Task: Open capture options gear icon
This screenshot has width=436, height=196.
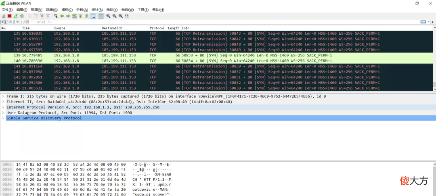Action: tap(22, 16)
